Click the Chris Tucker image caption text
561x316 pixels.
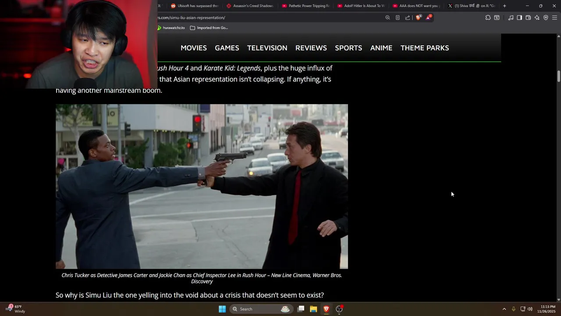coord(202,278)
